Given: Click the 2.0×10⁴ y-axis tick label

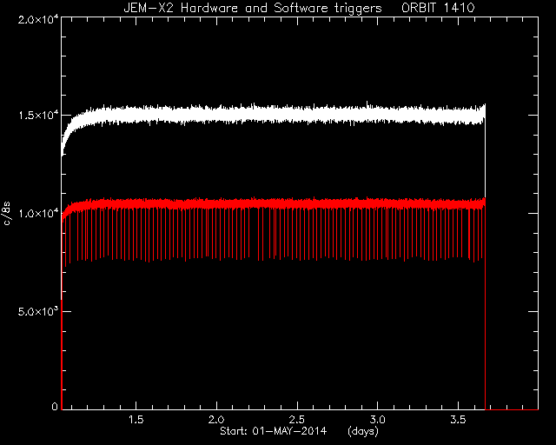Looking at the screenshot, I should click(38, 19).
